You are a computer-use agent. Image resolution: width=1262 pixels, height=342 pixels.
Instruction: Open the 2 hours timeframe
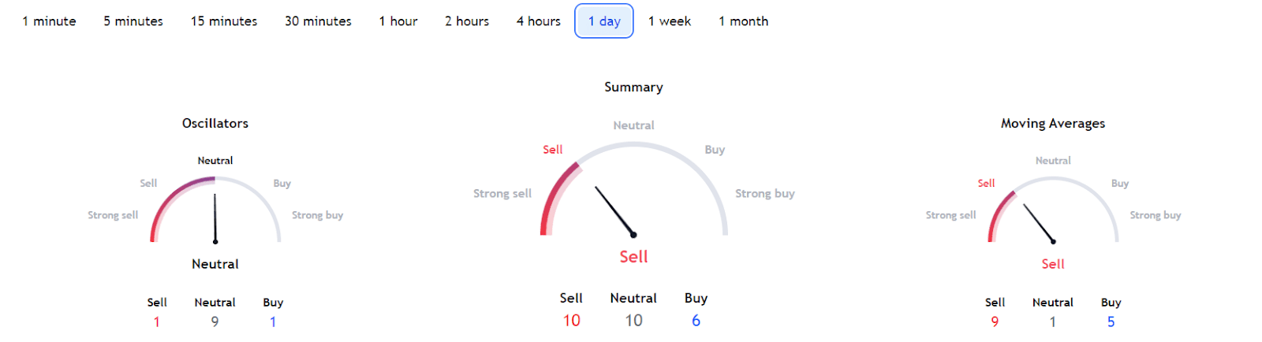click(467, 21)
